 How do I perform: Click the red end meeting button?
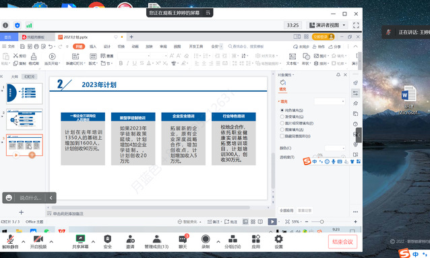coord(342,242)
